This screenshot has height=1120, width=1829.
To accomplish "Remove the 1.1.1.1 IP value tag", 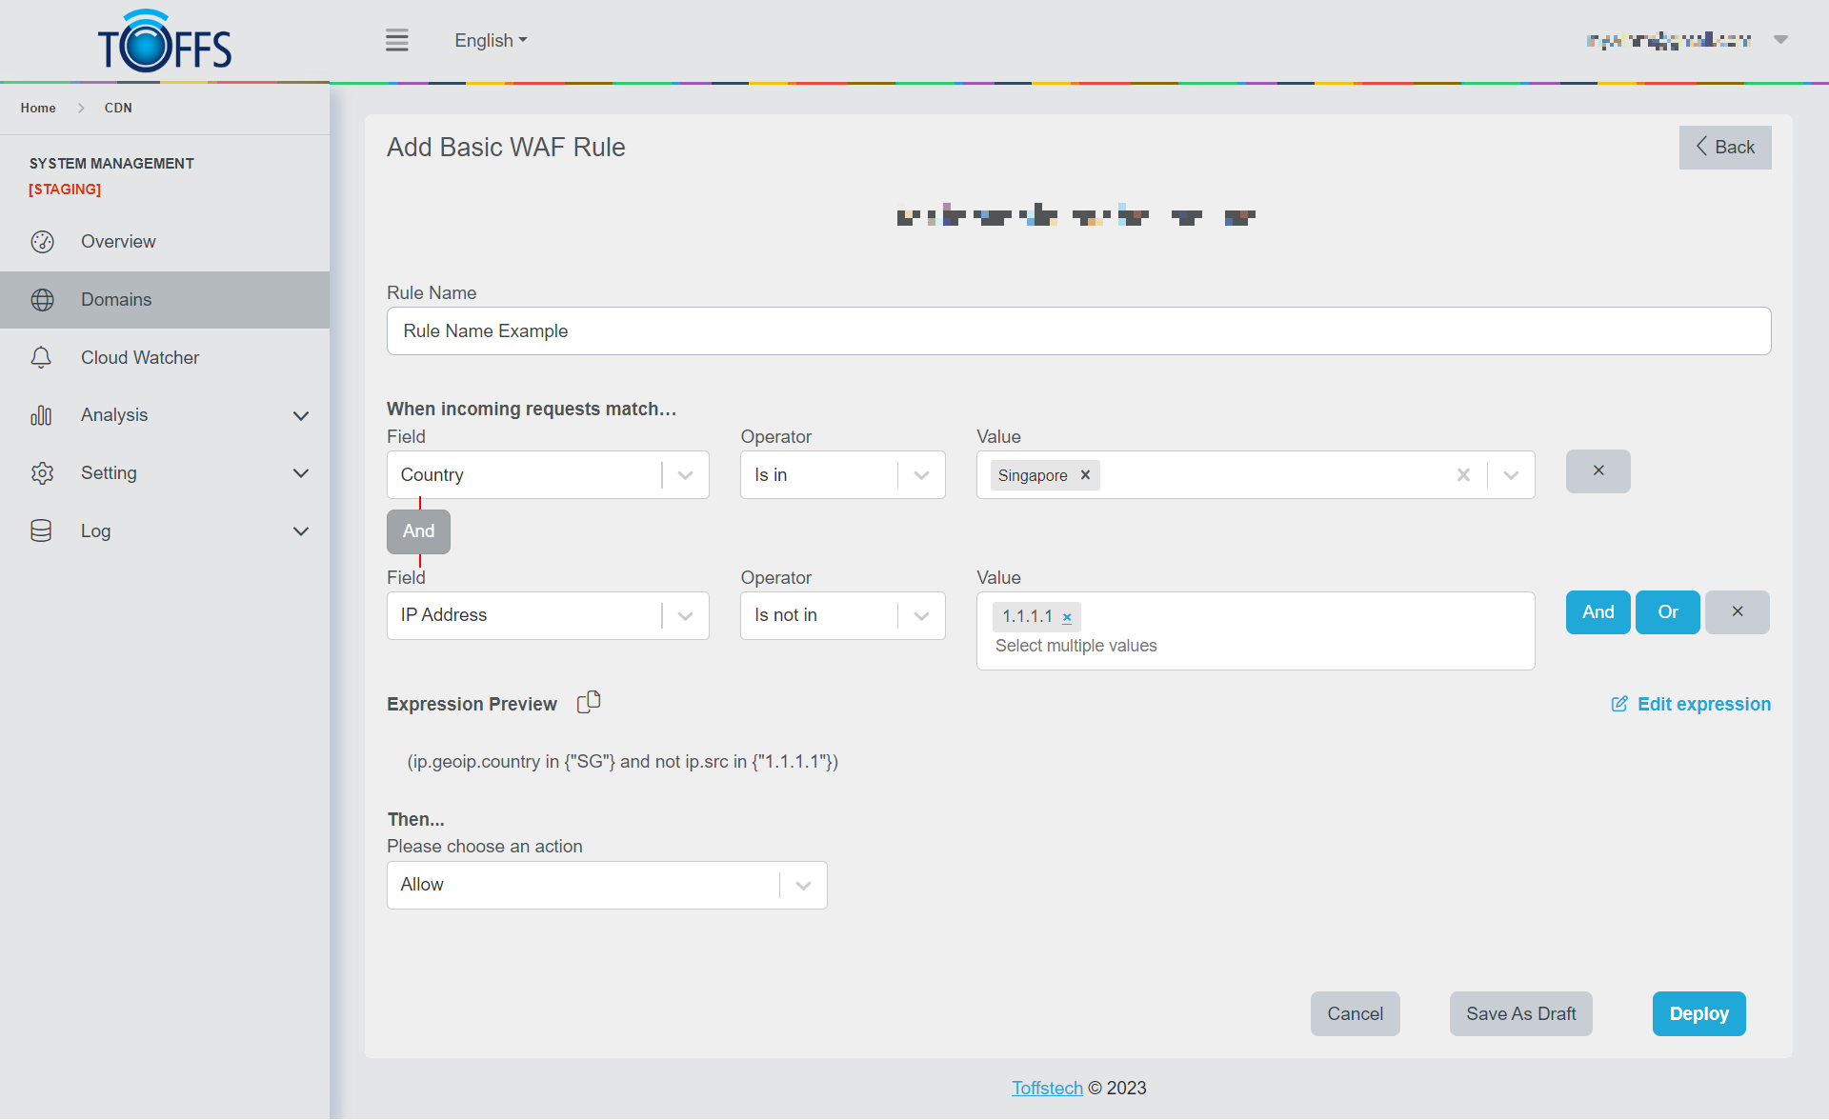I will [1067, 617].
